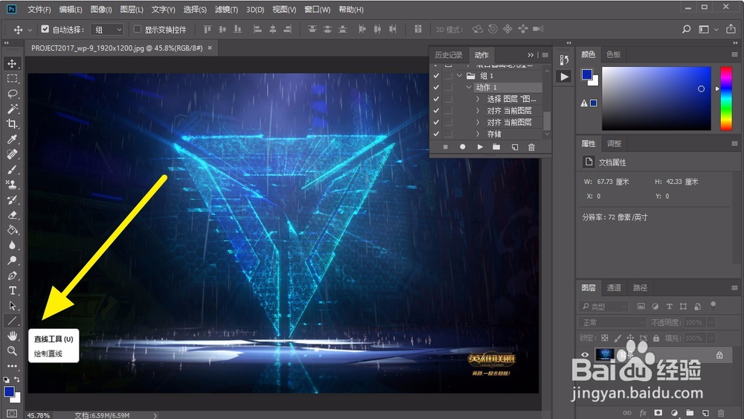This screenshot has width=744, height=419.
Task: Collapse the 动作 1 action
Action: [469, 87]
